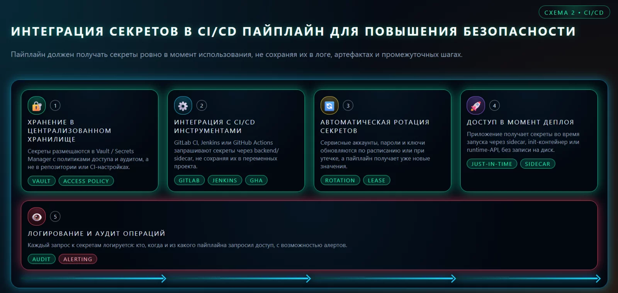
Task: Select the JENKINS tag
Action: 225,180
